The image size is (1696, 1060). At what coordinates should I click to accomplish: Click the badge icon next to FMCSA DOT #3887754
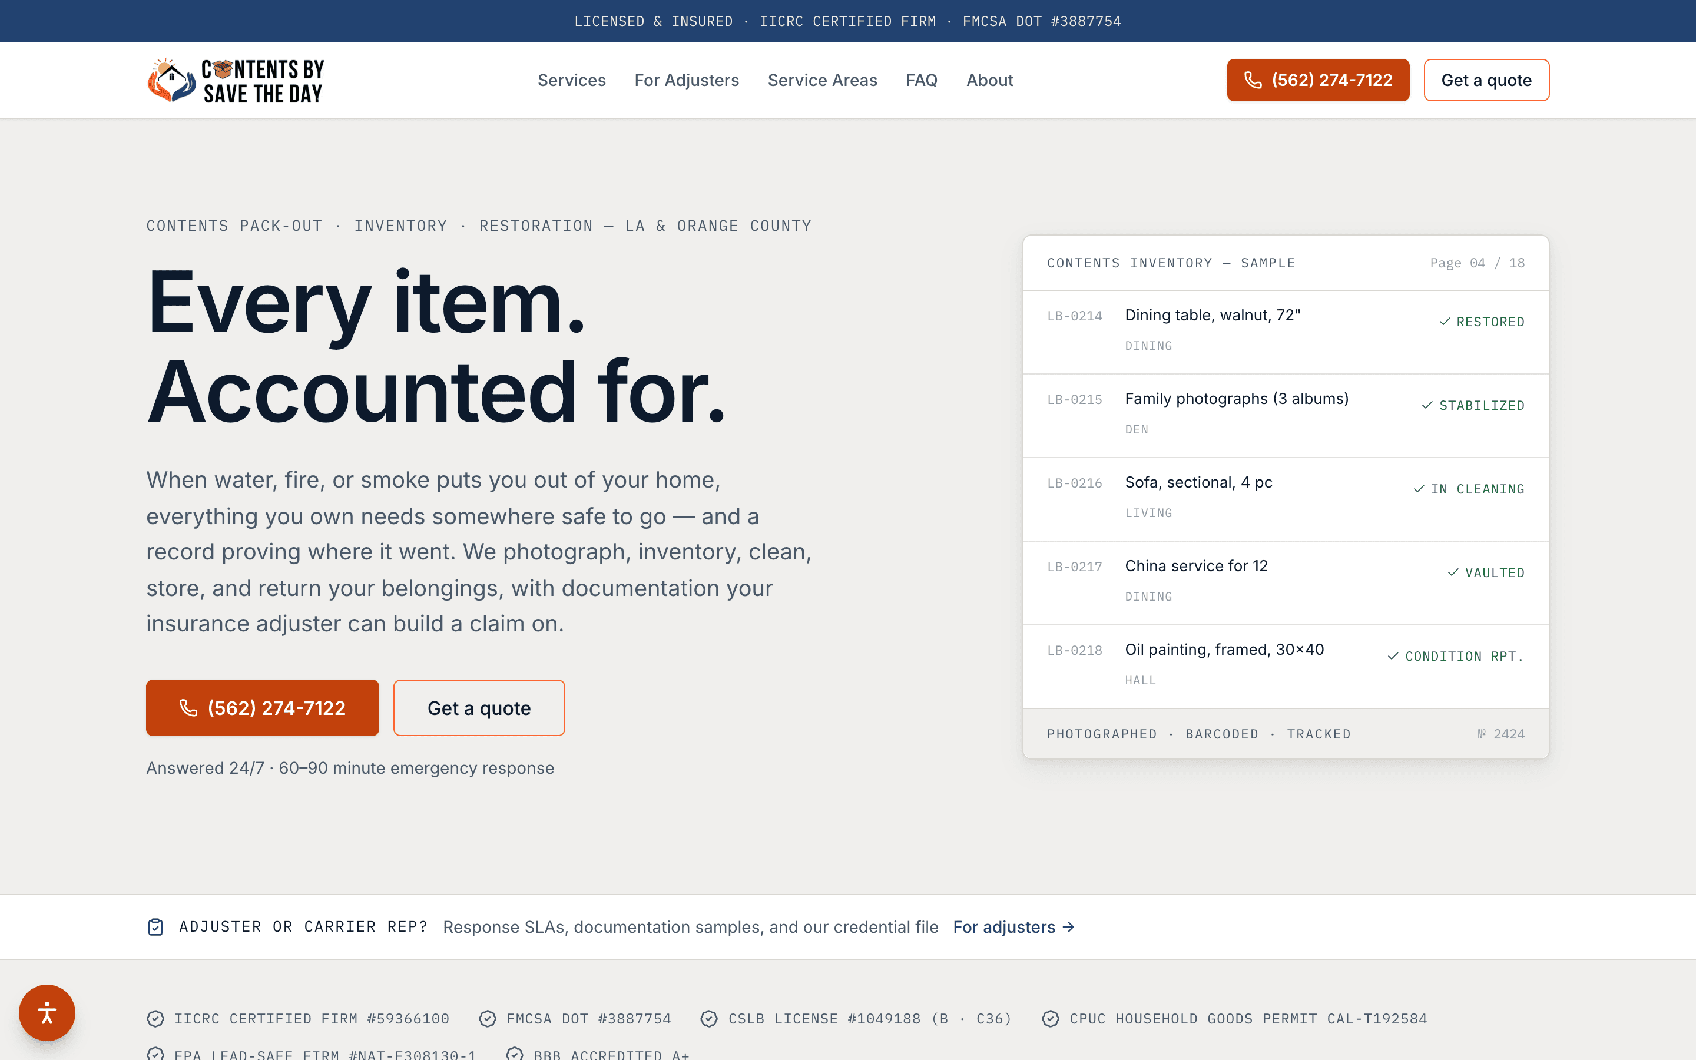tap(488, 1019)
